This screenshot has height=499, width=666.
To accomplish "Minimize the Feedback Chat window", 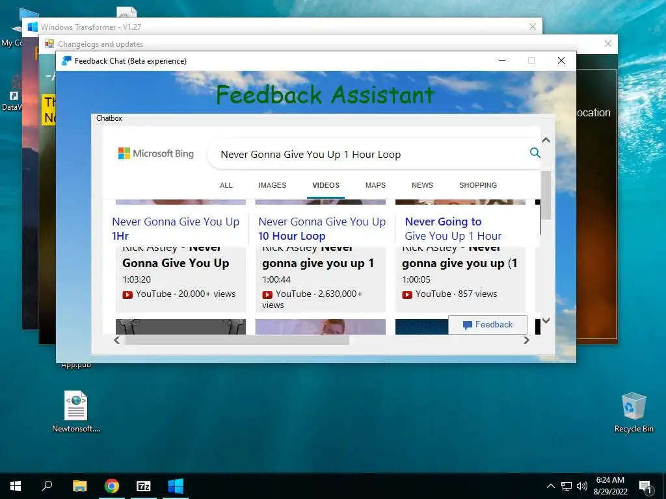I will coord(502,60).
